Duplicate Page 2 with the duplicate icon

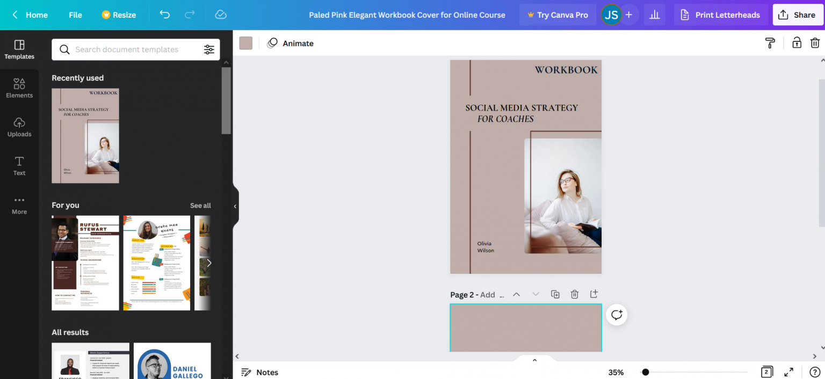click(x=555, y=294)
